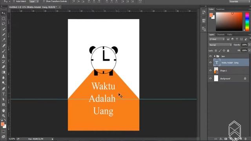Switch to the Swatches tab
251x141 pixels.
point(220,9)
